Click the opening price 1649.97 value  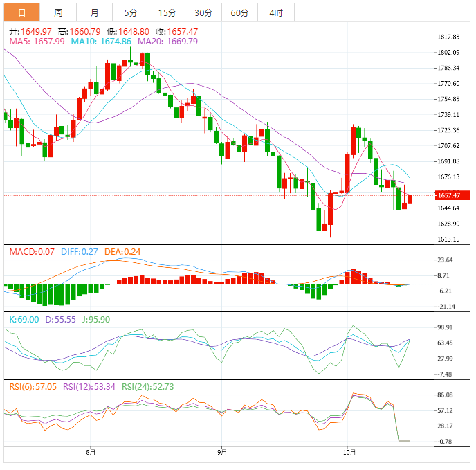tap(36, 32)
